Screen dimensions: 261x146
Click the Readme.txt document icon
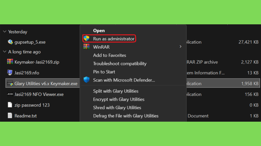(x=10, y=116)
